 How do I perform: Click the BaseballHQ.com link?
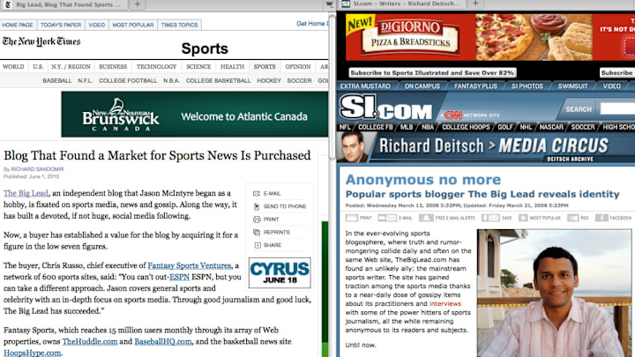click(x=163, y=342)
